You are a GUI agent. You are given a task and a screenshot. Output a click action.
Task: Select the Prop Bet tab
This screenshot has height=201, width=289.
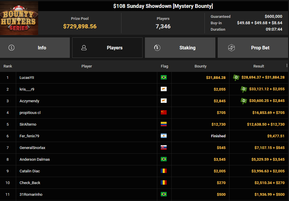[253, 48]
